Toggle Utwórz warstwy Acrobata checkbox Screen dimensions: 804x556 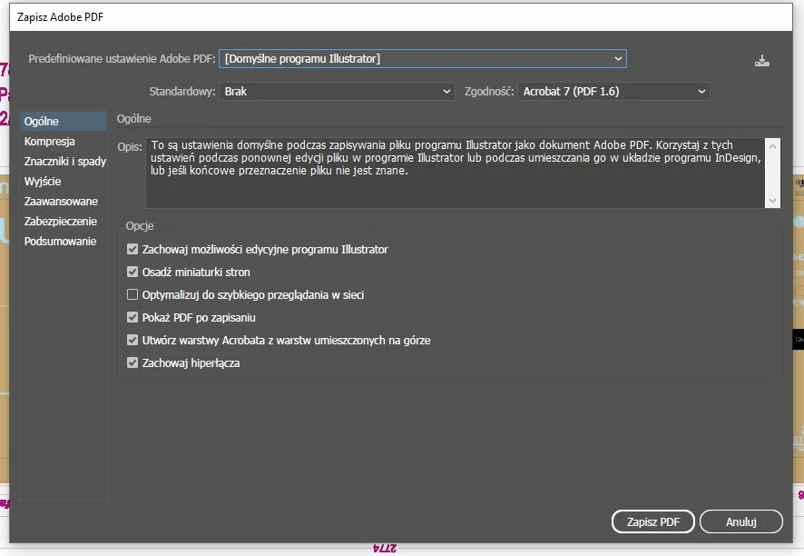132,340
